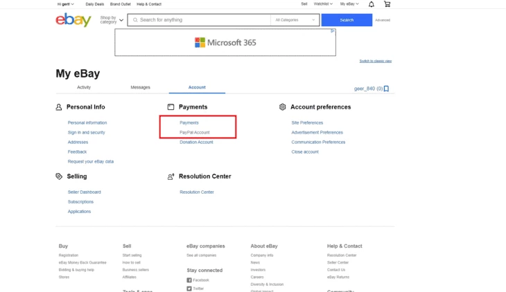Open the Watchlist dropdown
This screenshot has width=506, height=292.
tap(322, 4)
